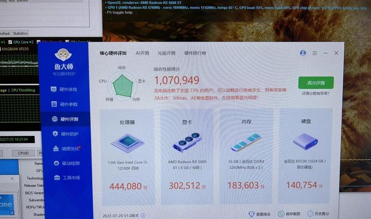The width and height of the screenshot is (371, 219).
Task: Click the BIOS Version label in background
Action: (35, 193)
